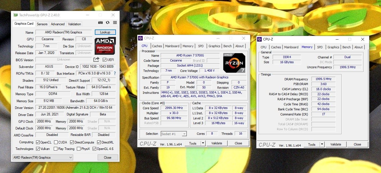
Task: Switch to GPU-Z Validation tab
Action: click(x=75, y=24)
